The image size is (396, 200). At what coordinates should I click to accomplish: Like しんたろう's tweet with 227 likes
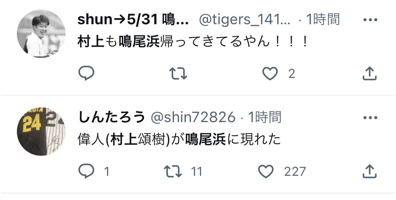click(266, 172)
